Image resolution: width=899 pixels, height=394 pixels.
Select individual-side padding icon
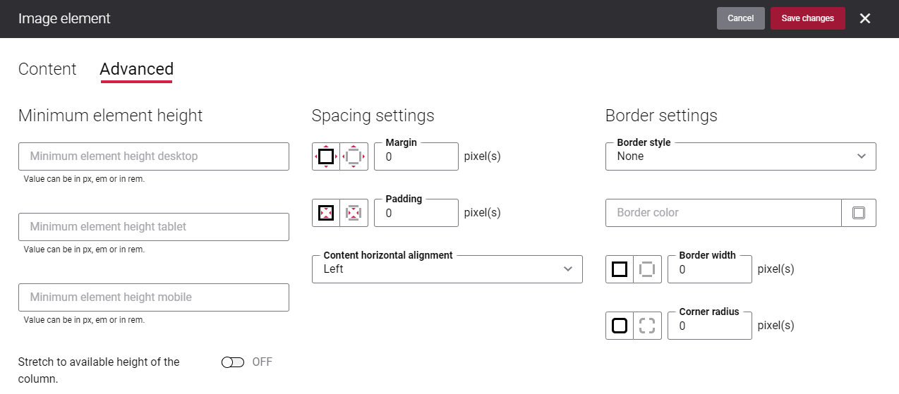(354, 213)
